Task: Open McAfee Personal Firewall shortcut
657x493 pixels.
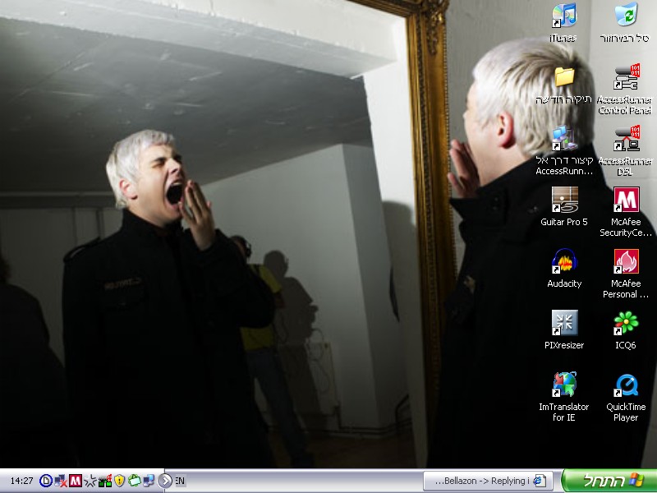Action: (x=626, y=262)
